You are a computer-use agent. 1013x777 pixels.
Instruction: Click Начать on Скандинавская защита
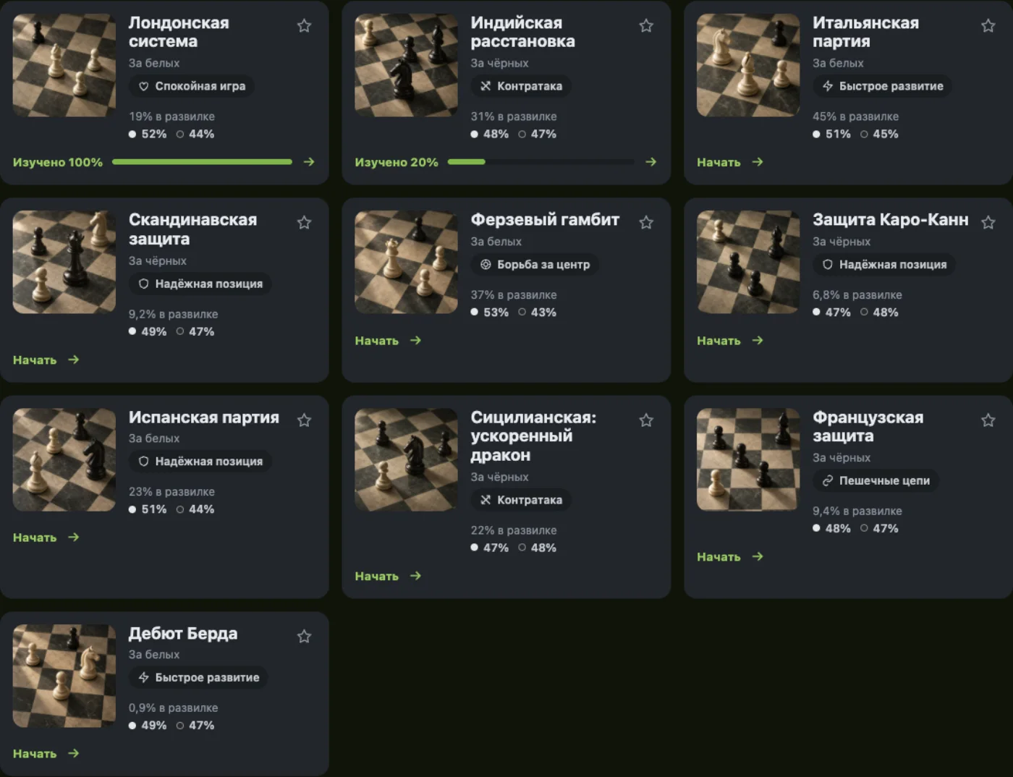click(x=46, y=360)
